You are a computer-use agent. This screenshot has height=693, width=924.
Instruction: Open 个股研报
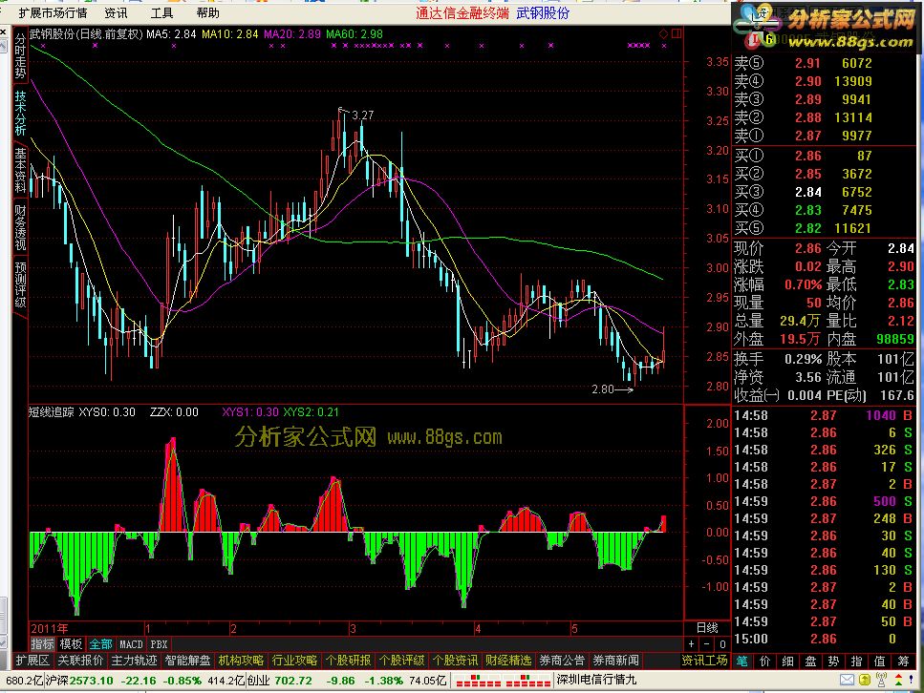click(x=348, y=661)
